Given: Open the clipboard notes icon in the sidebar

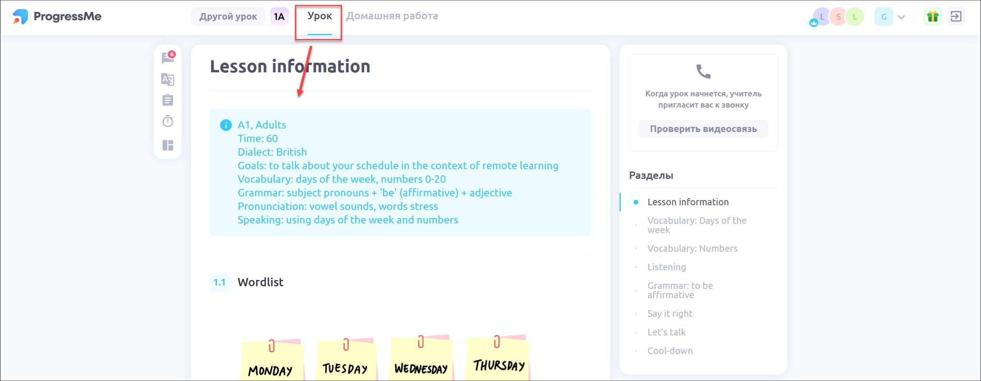Looking at the screenshot, I should click(x=168, y=100).
